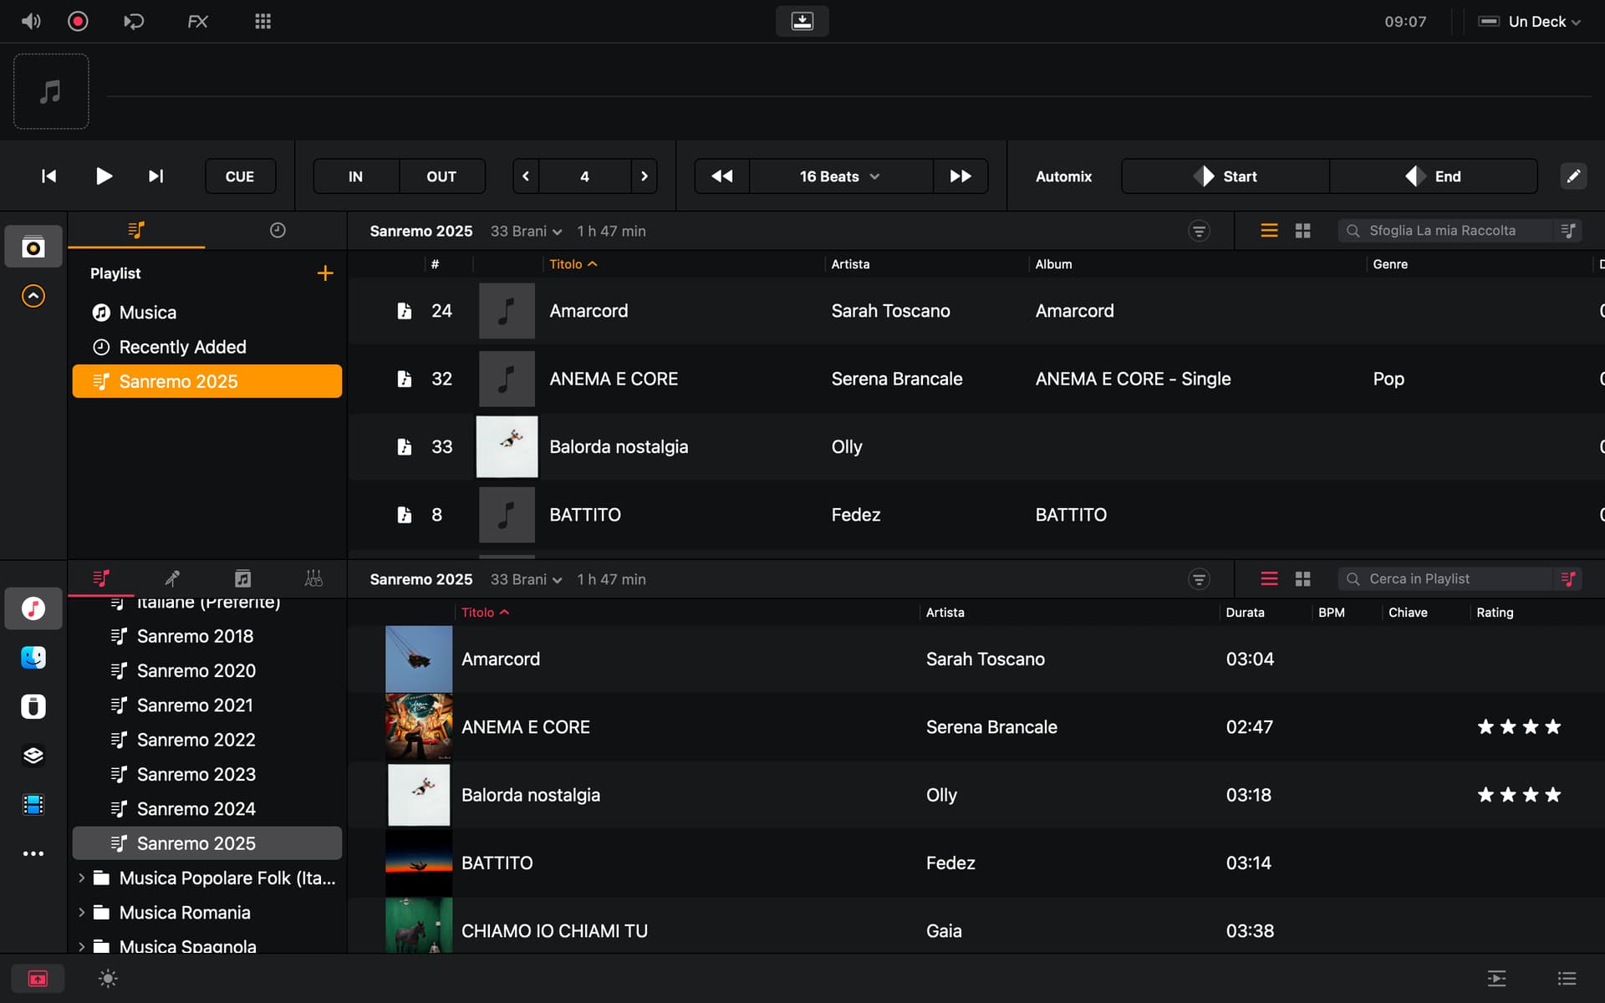Expand the Musica Romania folder
The width and height of the screenshot is (1605, 1003).
tap(82, 913)
